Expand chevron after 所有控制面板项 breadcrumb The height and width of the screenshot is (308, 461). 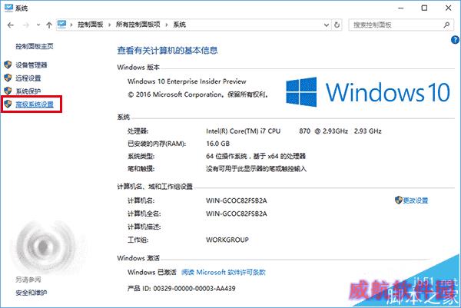[167, 25]
